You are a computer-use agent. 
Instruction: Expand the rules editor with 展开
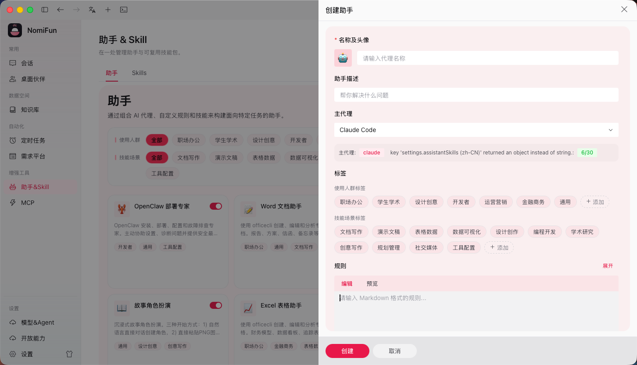tap(608, 266)
